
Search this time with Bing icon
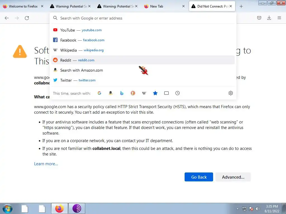[x=122, y=93]
